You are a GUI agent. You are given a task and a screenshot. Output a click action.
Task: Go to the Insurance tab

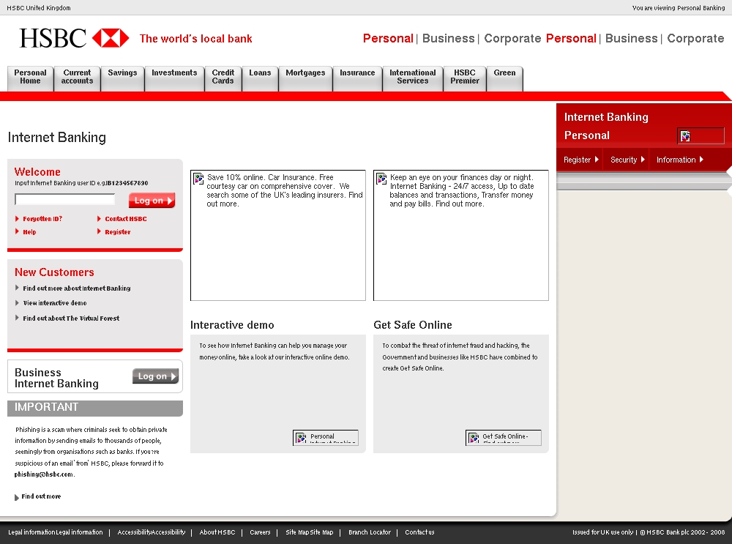357,78
